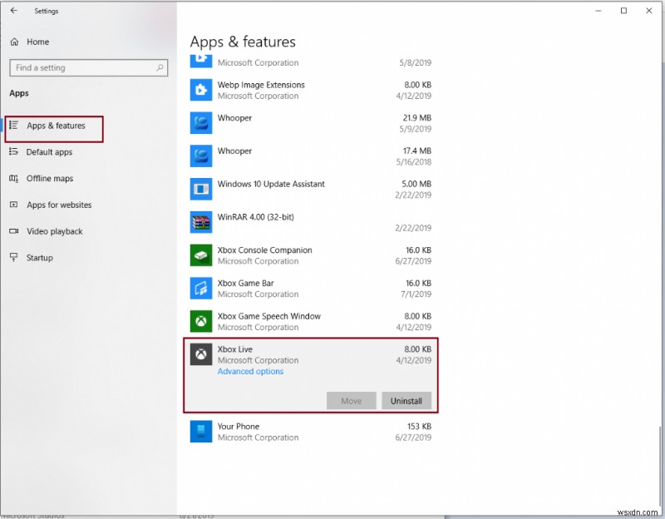Click the Apps & features list icon

13,126
